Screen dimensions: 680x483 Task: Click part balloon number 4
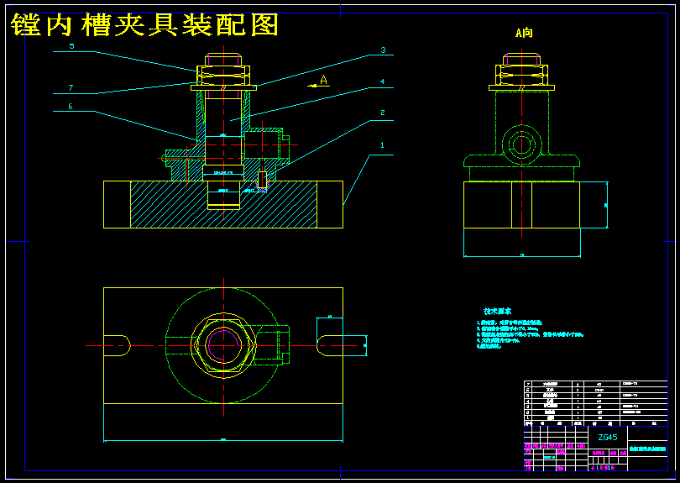click(x=382, y=81)
